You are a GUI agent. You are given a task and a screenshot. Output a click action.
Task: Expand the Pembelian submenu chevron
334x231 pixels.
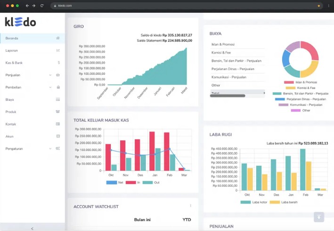coord(50,87)
